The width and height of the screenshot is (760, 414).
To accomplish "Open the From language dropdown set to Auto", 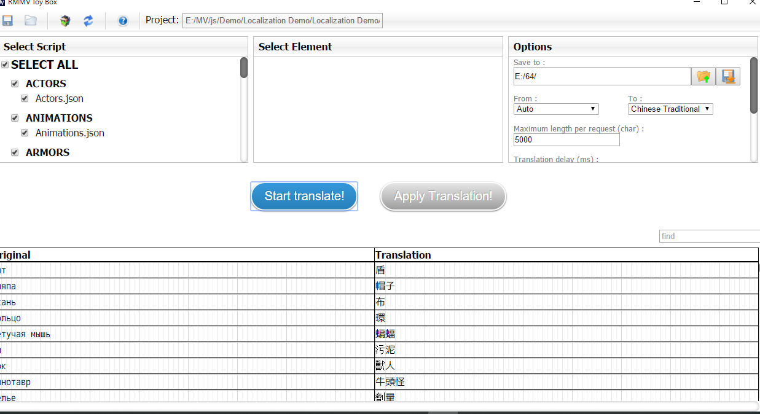I will [x=556, y=109].
